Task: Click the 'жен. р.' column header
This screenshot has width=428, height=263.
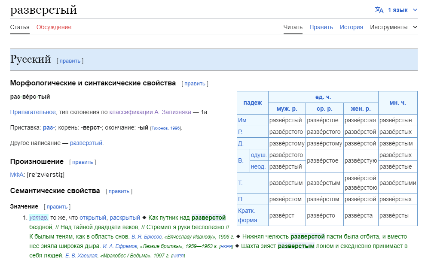Action: pos(361,109)
